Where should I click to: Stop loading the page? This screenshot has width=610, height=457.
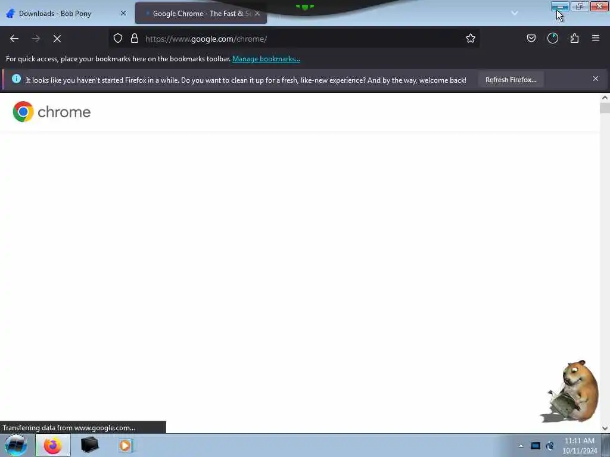click(57, 39)
